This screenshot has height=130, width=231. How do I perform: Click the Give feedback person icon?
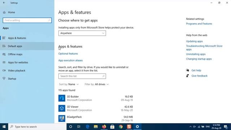[187, 76]
